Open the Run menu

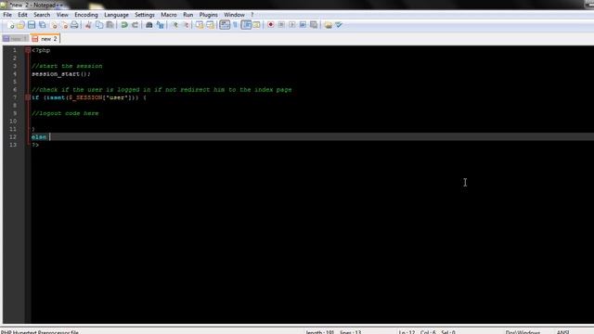187,15
